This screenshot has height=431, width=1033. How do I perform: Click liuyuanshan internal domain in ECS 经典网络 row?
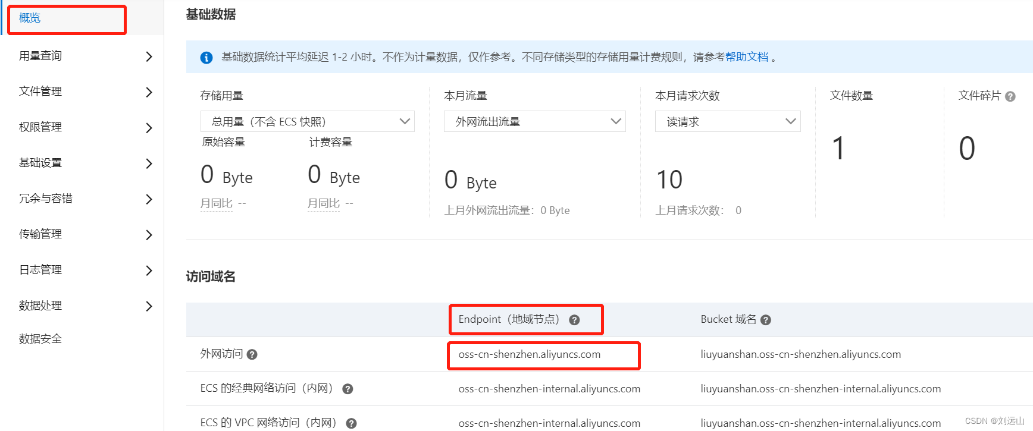tap(821, 389)
